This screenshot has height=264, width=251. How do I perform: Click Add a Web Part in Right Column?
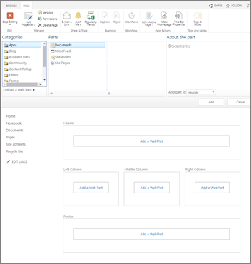tap(212, 187)
